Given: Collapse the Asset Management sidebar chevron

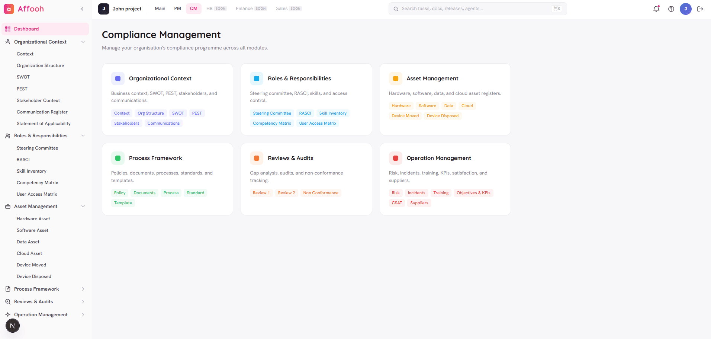Looking at the screenshot, I should 83,207.
